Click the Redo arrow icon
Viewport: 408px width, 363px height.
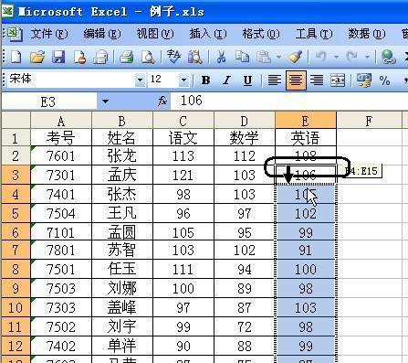(352, 57)
